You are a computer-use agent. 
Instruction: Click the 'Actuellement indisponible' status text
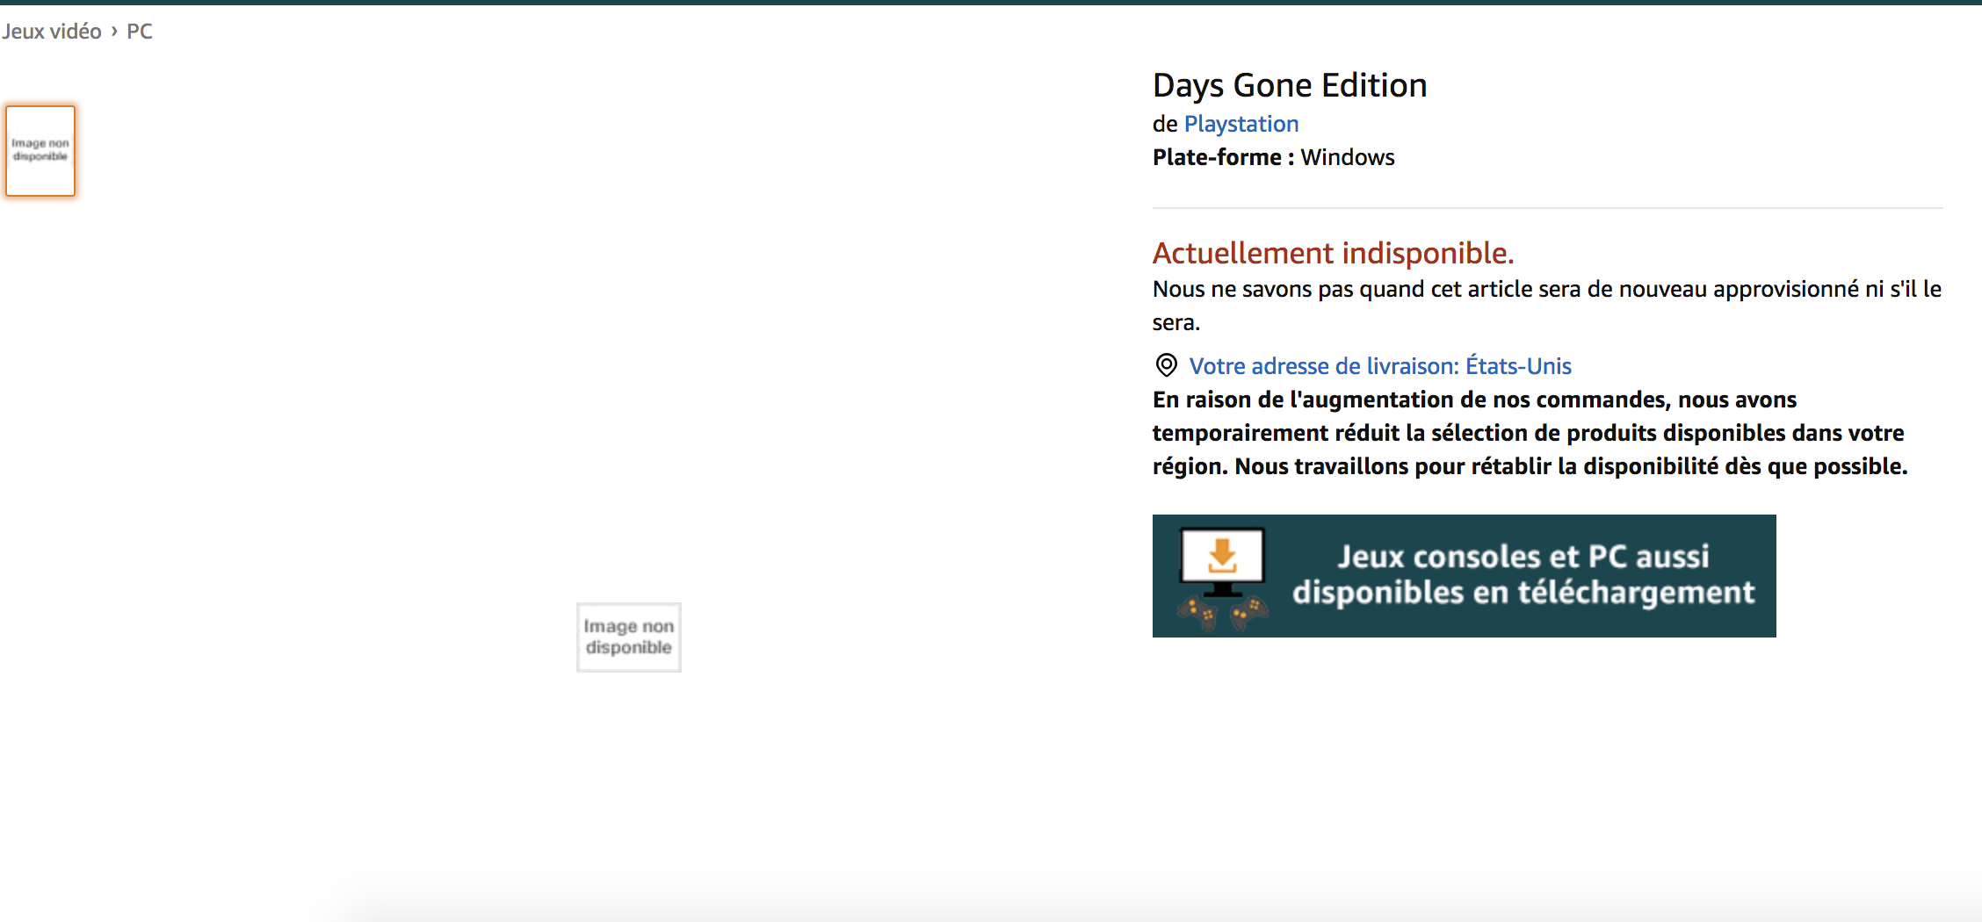click(1333, 253)
